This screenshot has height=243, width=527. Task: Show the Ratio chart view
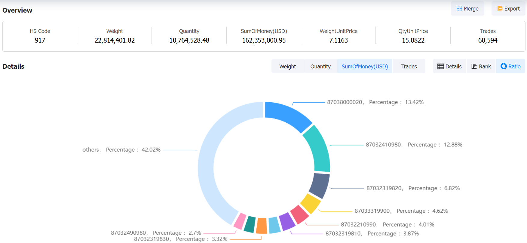(x=510, y=66)
